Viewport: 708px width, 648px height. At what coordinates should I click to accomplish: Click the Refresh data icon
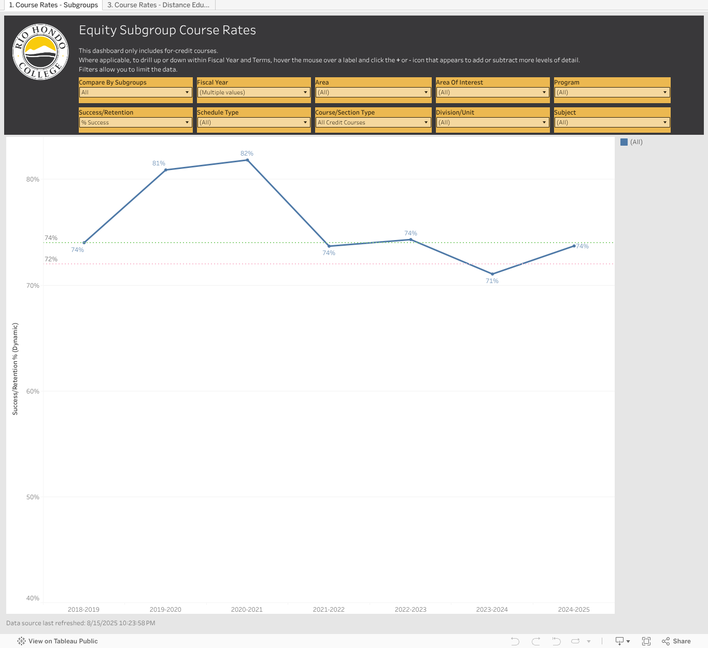click(575, 641)
